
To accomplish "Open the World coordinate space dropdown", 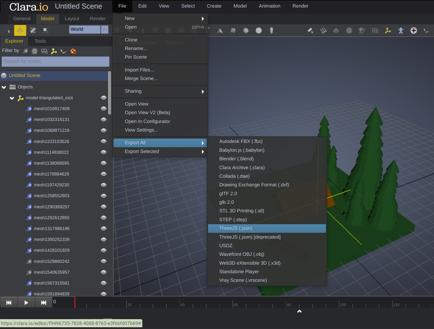I will pyautogui.click(x=105, y=29).
